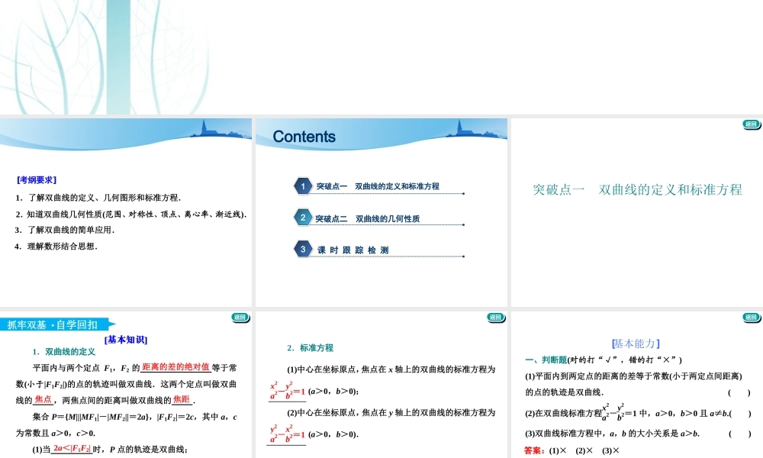The width and height of the screenshot is (763, 458).
Task: Select hexagon icon numbered 2
Action: [x=303, y=218]
